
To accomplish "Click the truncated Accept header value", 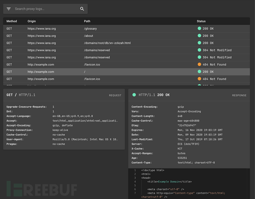I will coord(85,121).
